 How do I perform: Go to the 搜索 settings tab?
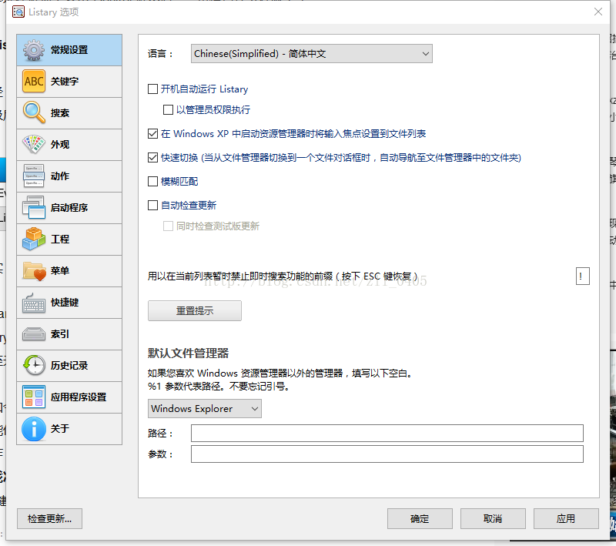[69, 112]
